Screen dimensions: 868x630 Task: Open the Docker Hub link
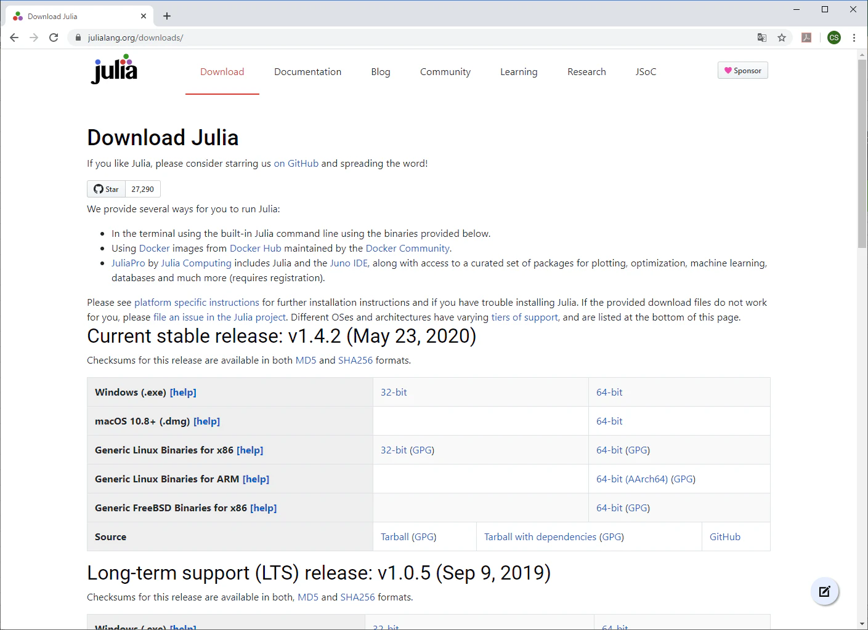[x=256, y=249]
